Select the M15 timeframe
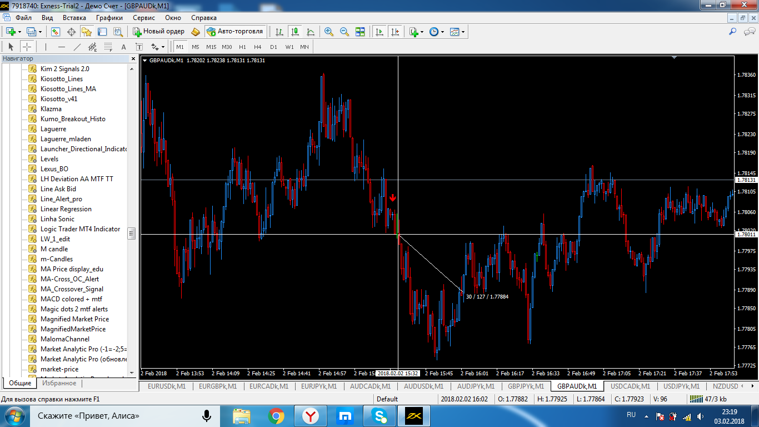This screenshot has height=427, width=759. (x=211, y=47)
